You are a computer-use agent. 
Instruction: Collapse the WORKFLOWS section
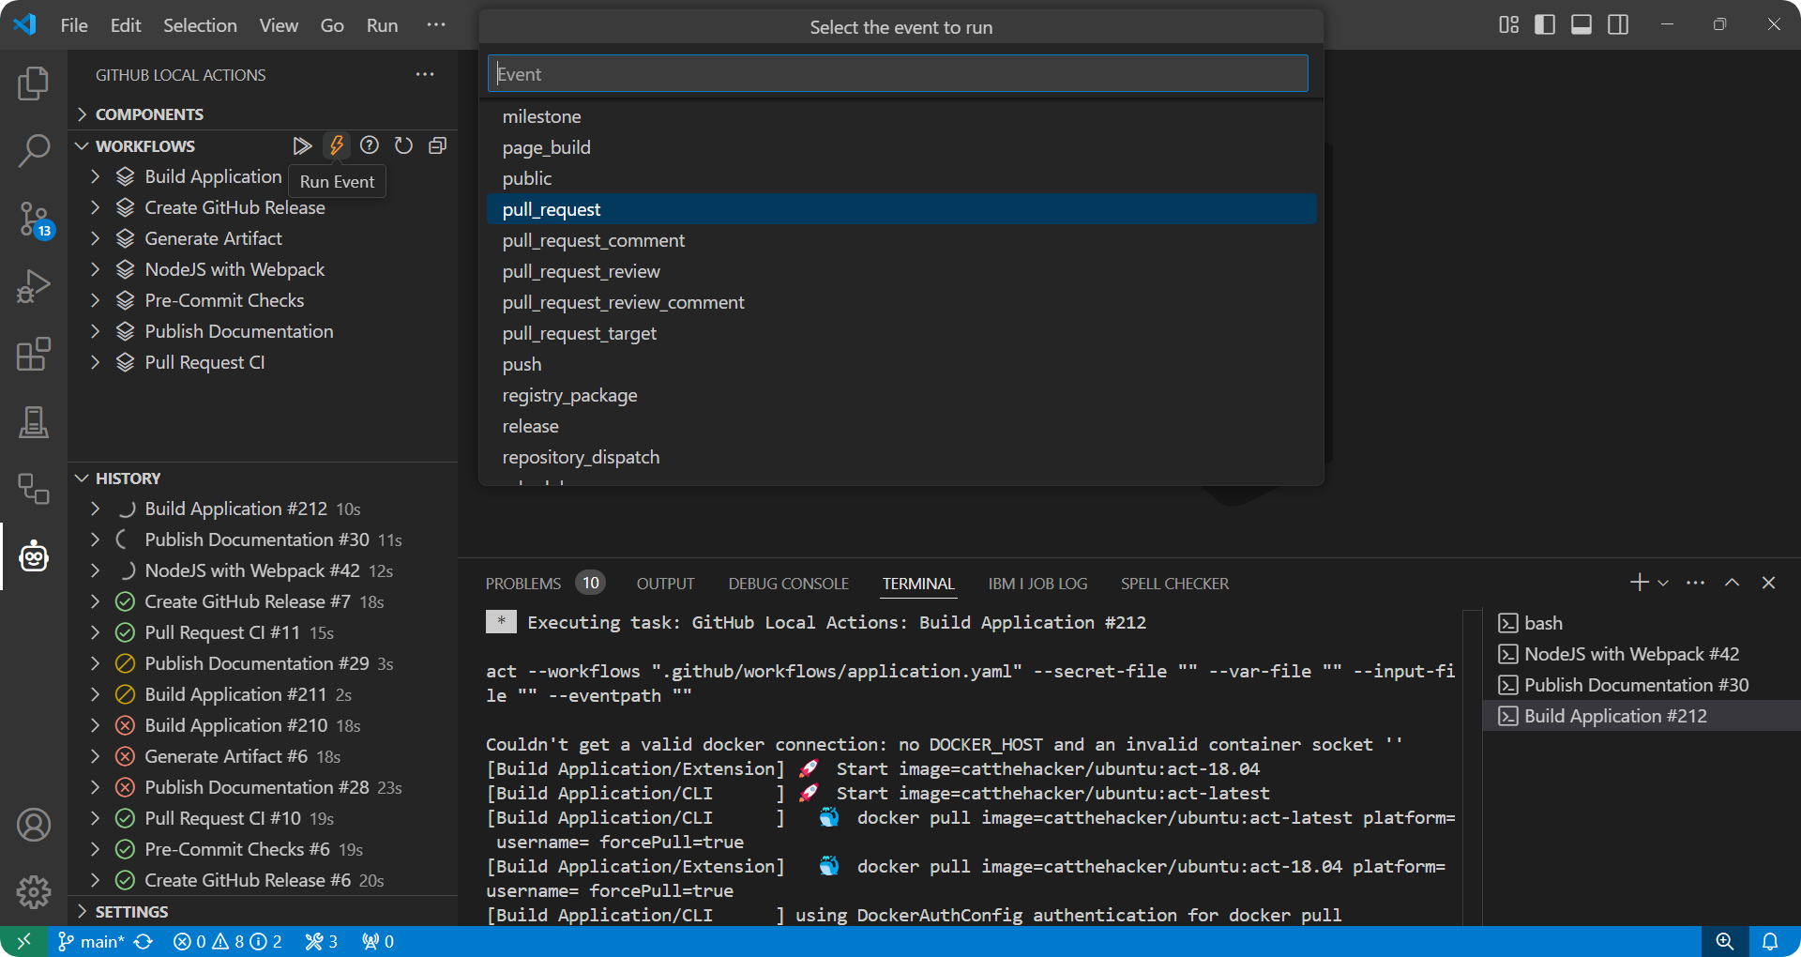(83, 145)
